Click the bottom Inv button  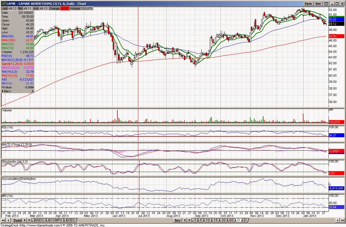[x=178, y=220]
